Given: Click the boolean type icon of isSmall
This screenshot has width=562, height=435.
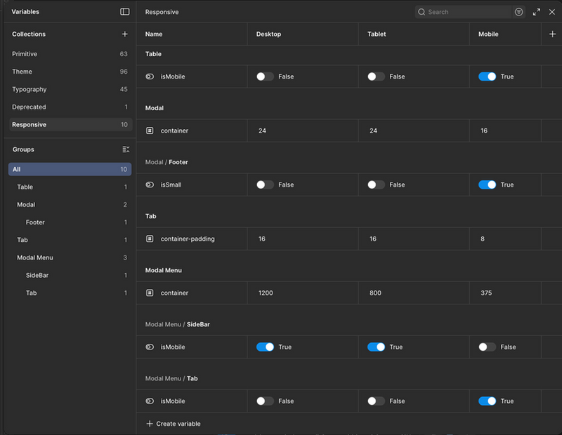Looking at the screenshot, I should 150,185.
